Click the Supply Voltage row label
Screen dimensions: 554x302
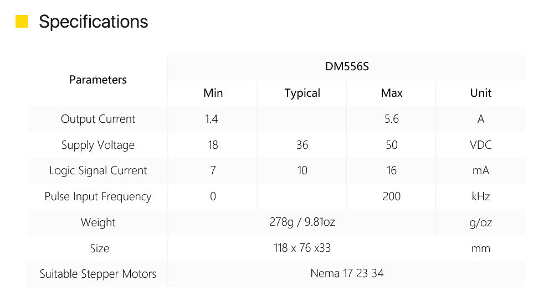pyautogui.click(x=98, y=145)
